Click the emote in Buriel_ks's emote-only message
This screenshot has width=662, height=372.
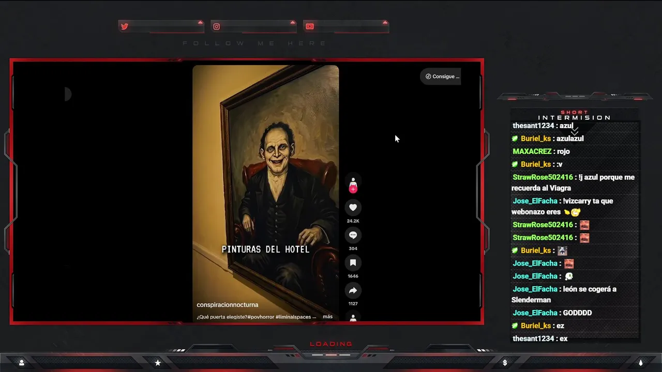pos(562,251)
